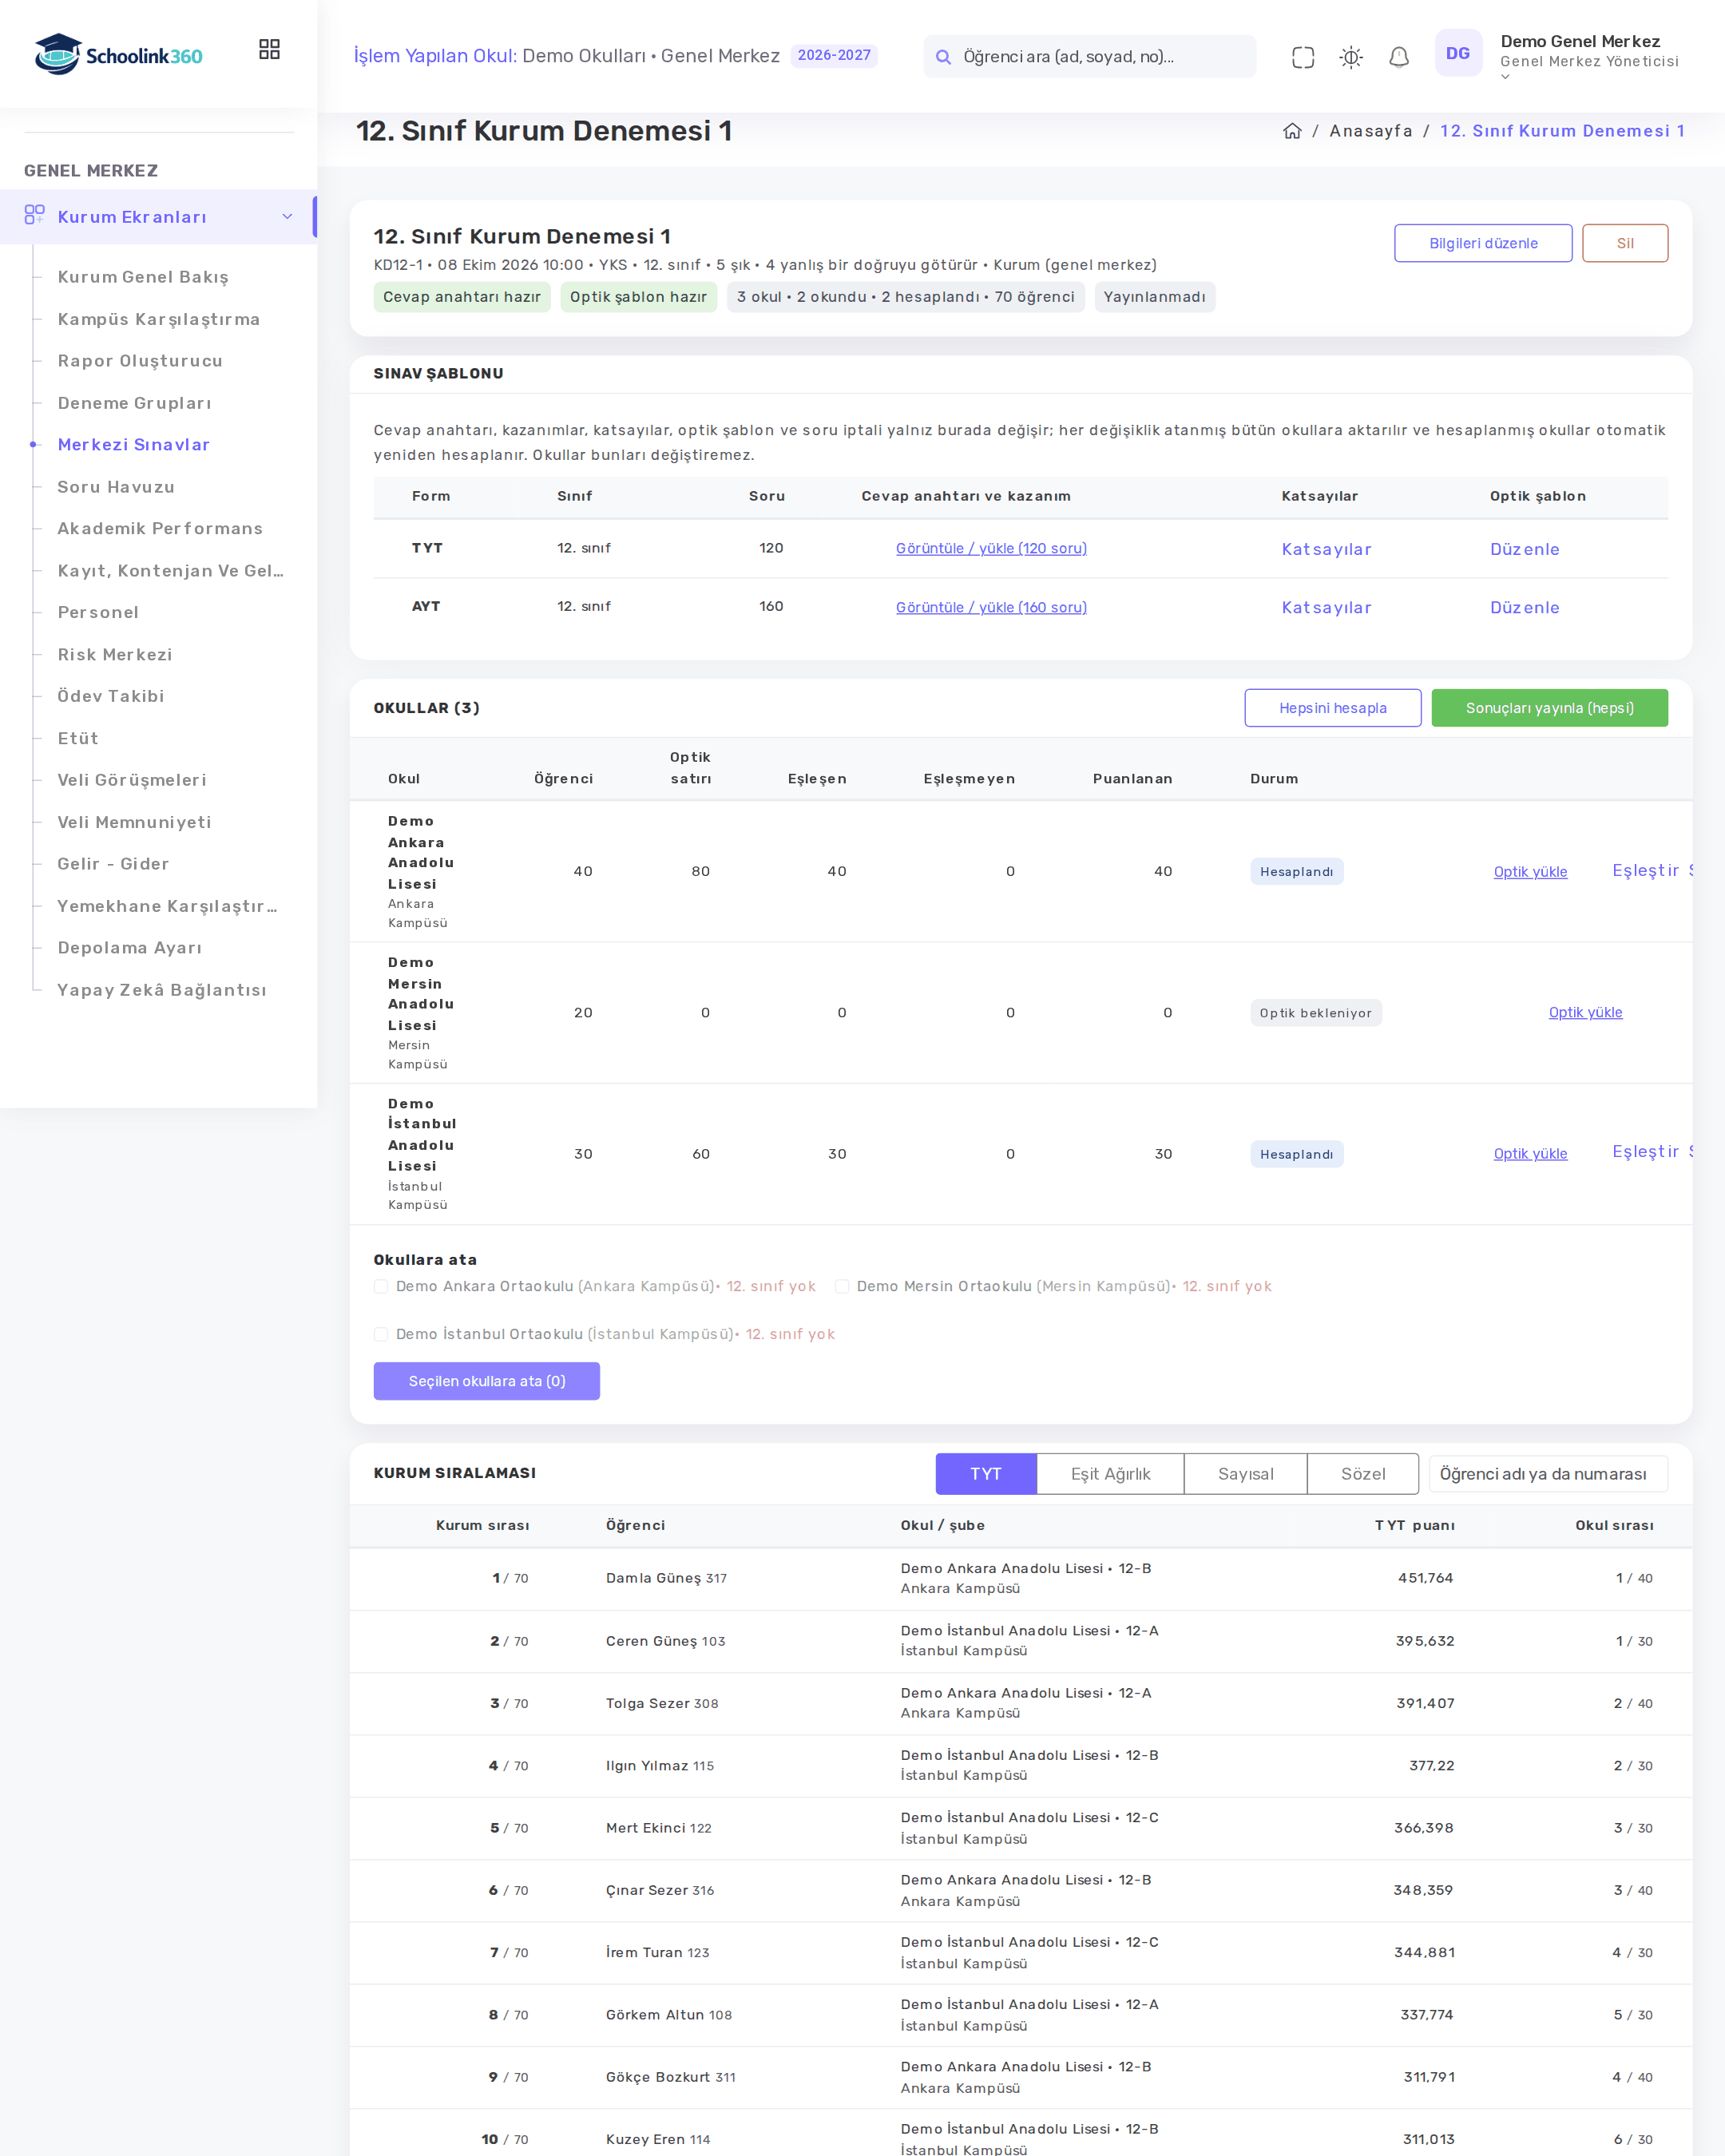Publish results with Sonuçları yayınla (hepsi)
The width and height of the screenshot is (1725, 2156).
pos(1549,708)
